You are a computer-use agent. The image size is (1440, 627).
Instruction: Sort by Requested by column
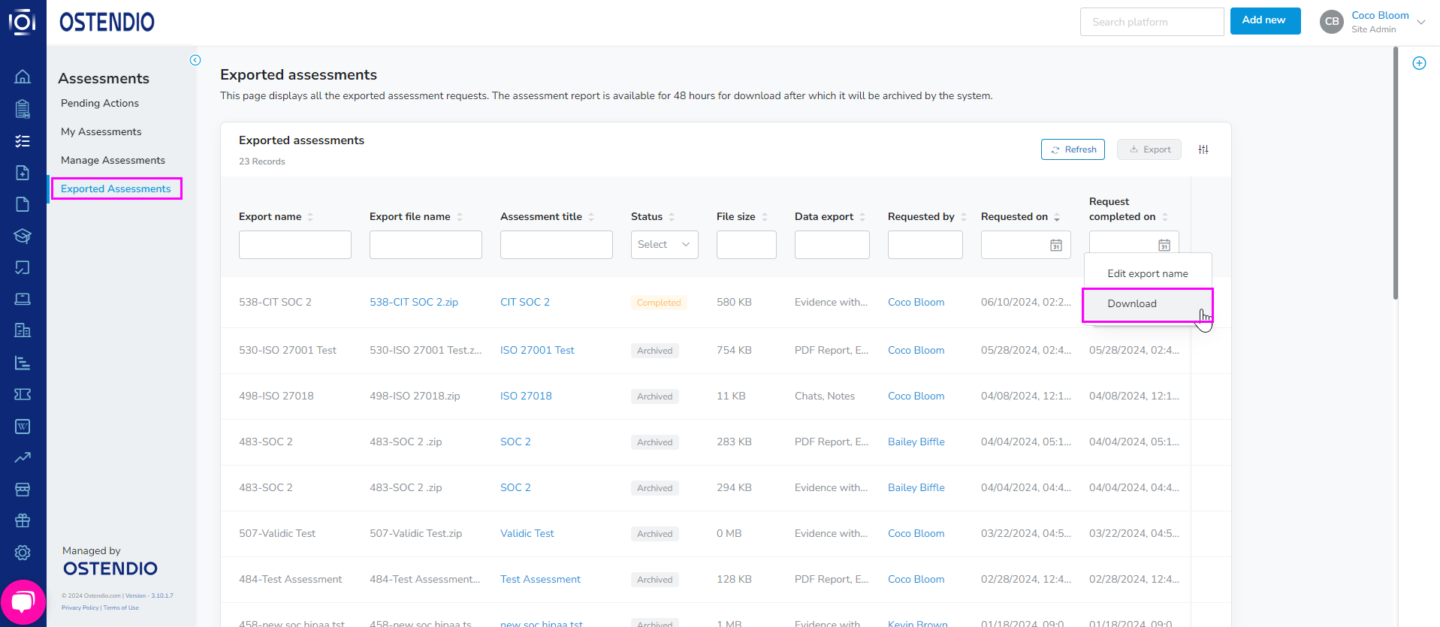(x=964, y=217)
